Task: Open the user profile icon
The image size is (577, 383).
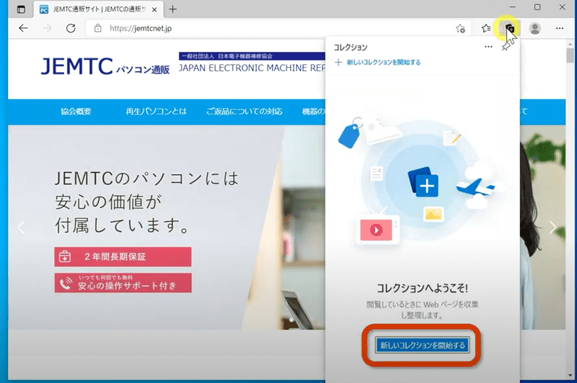Action: coord(534,28)
